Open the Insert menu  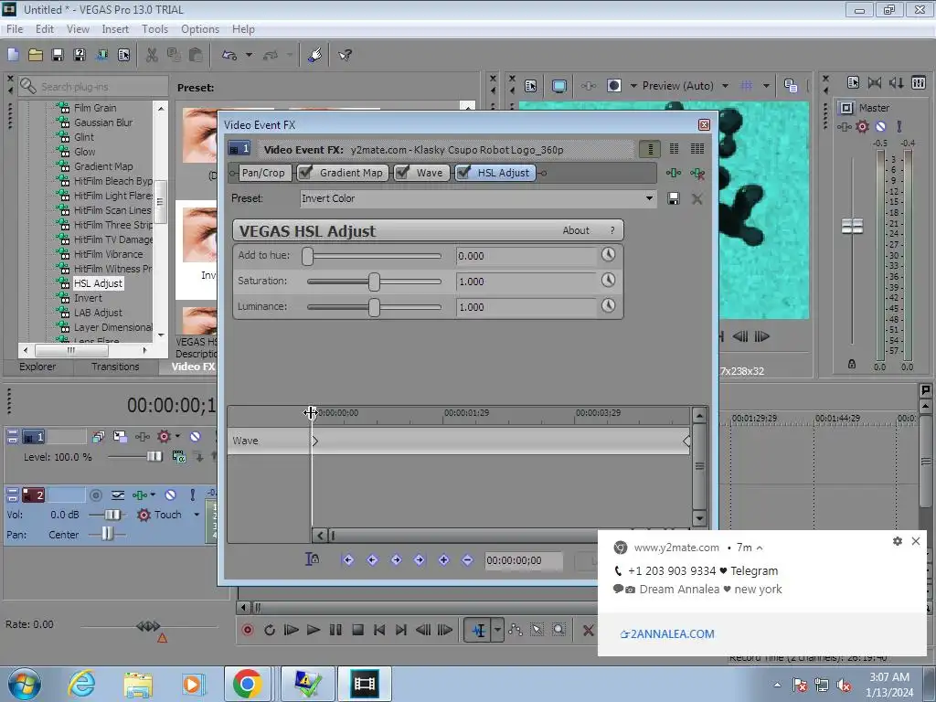coord(115,28)
